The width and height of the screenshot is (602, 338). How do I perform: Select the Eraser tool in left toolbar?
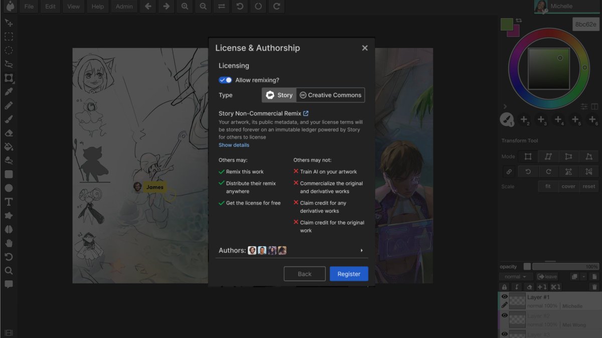9,133
